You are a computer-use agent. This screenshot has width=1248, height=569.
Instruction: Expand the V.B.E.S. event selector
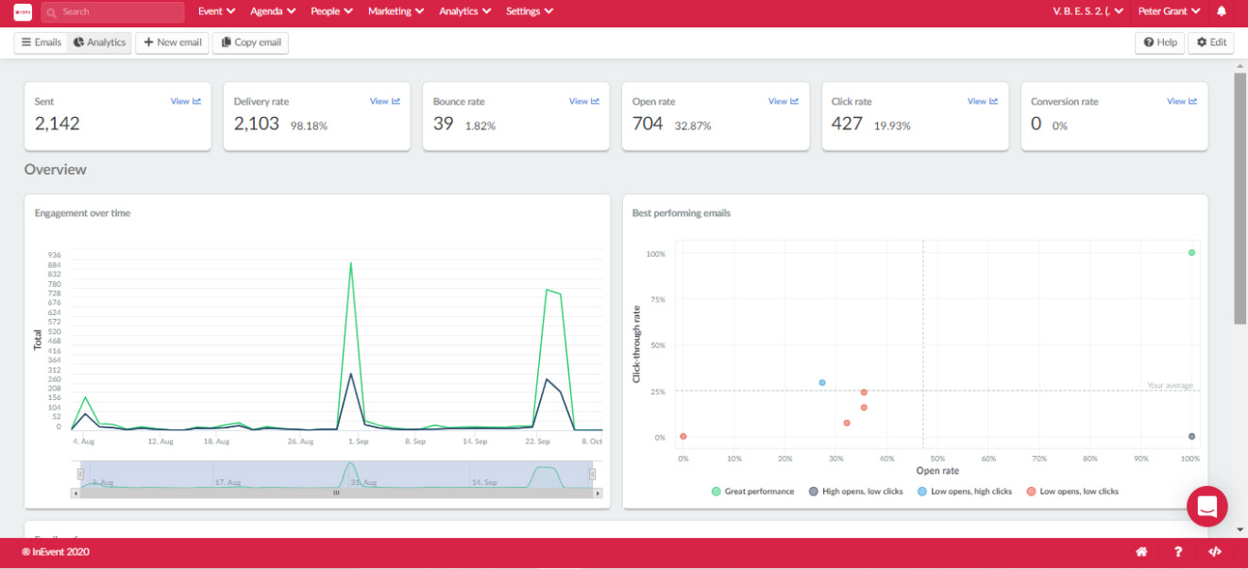pyautogui.click(x=1088, y=12)
